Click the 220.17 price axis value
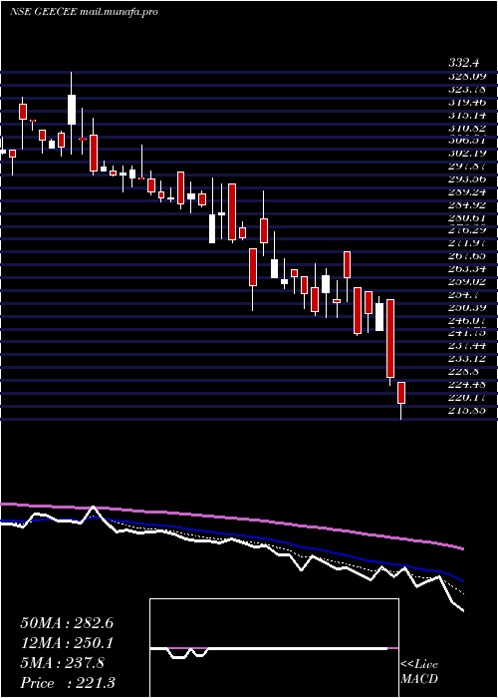Screen dimensions: 498x698 point(466,397)
